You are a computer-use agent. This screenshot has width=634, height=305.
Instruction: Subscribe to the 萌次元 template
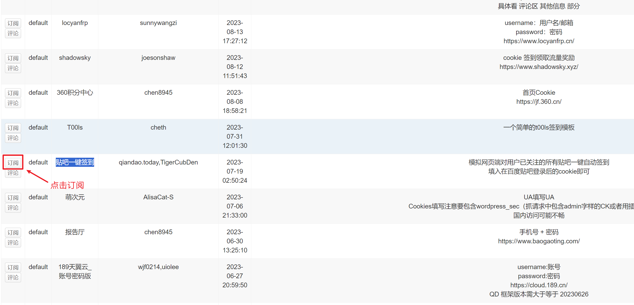(x=13, y=197)
